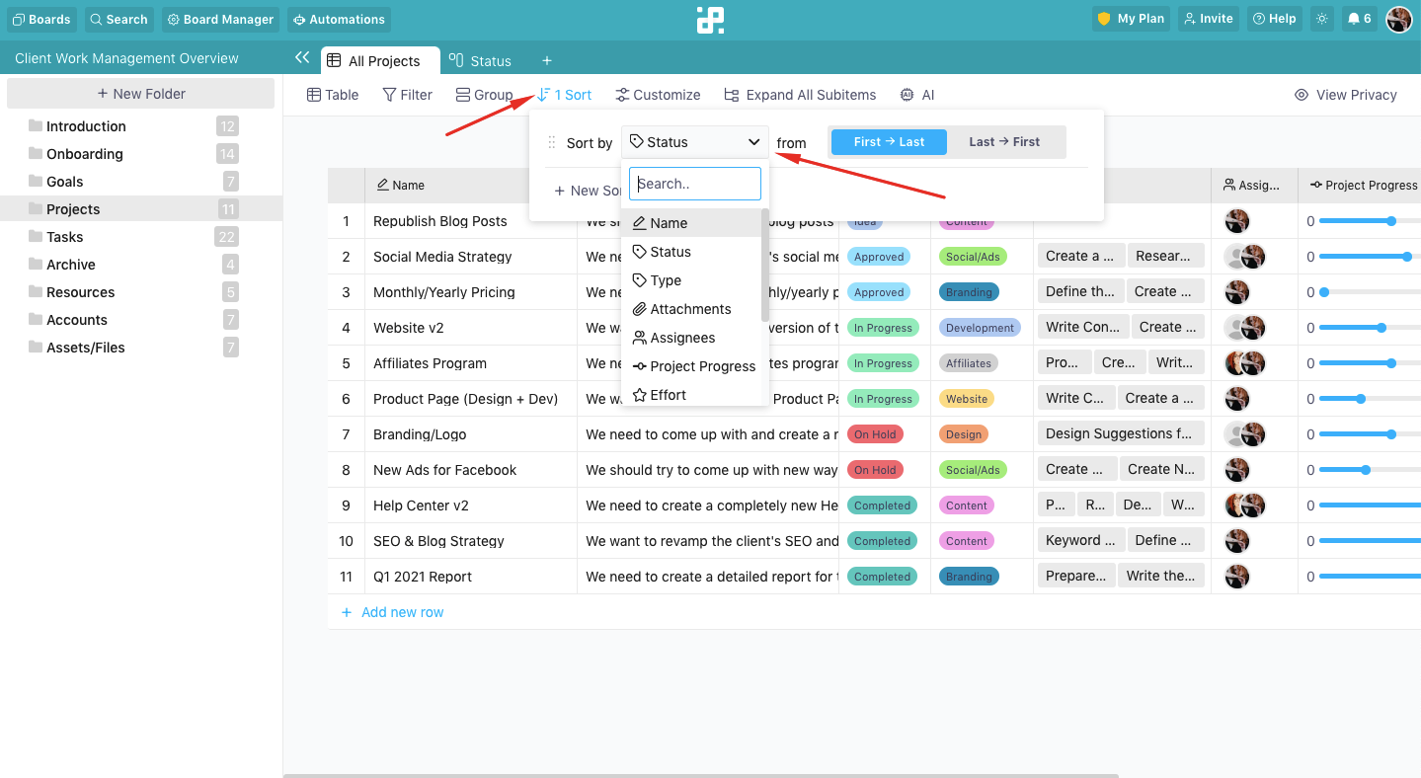The height and width of the screenshot is (778, 1421).
Task: Add a new view tab with plus
Action: [547, 61]
